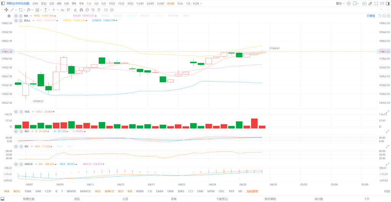Select the angle measurement tool
Image resolution: width=391 pixels, height=202 pixels.
point(75,10)
